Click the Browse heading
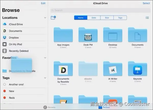 click(11, 10)
